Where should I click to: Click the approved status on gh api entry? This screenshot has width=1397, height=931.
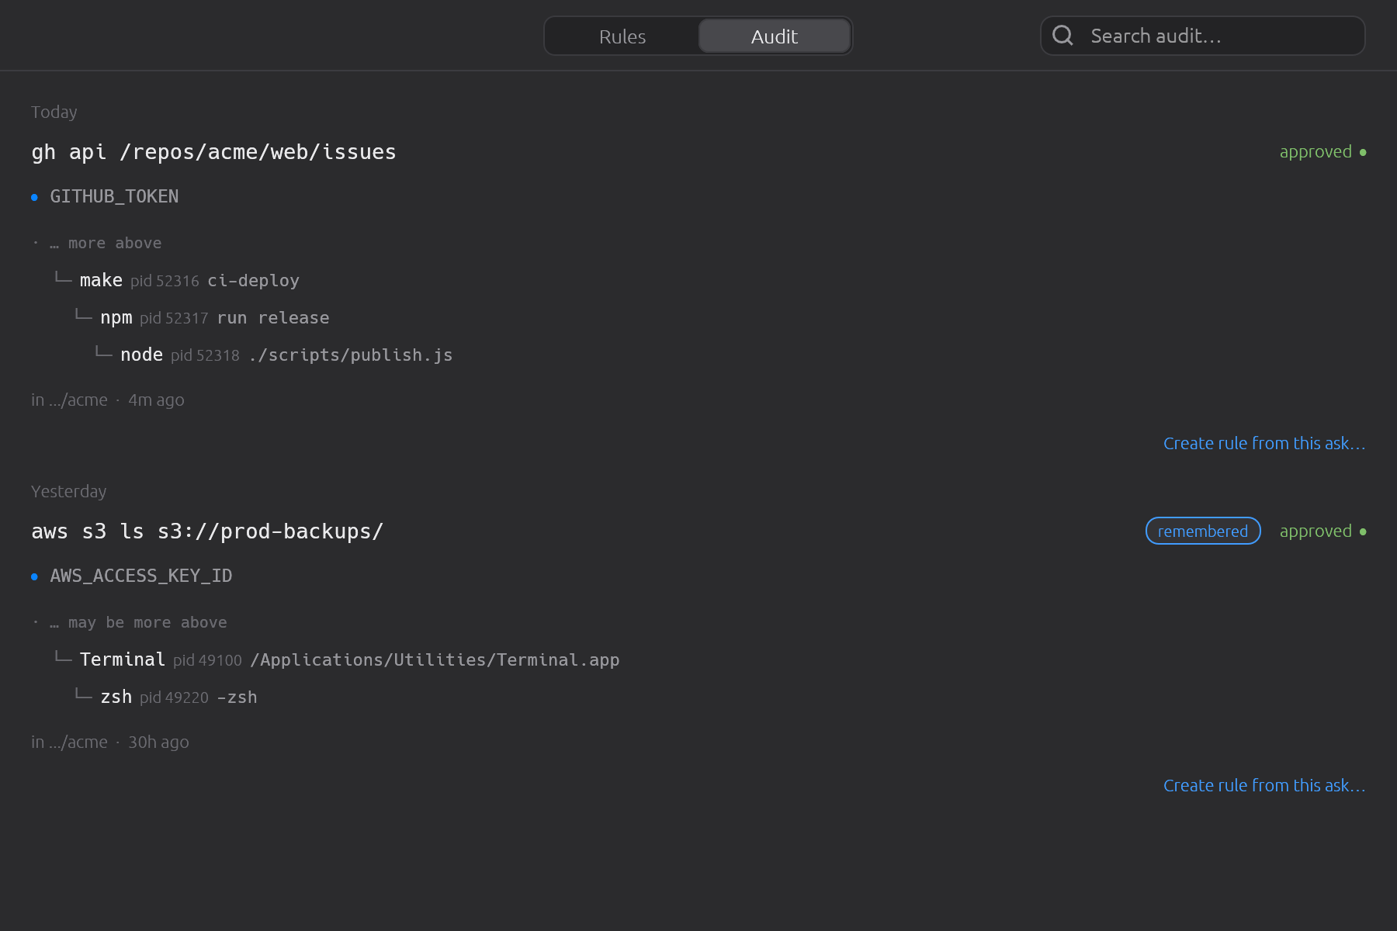click(x=1322, y=152)
